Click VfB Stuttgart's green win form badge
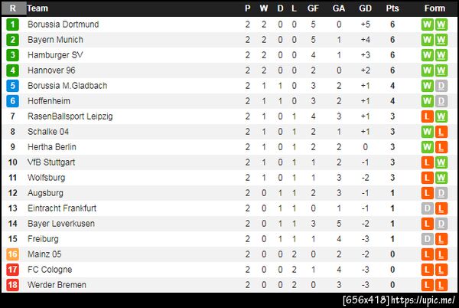 click(x=441, y=162)
